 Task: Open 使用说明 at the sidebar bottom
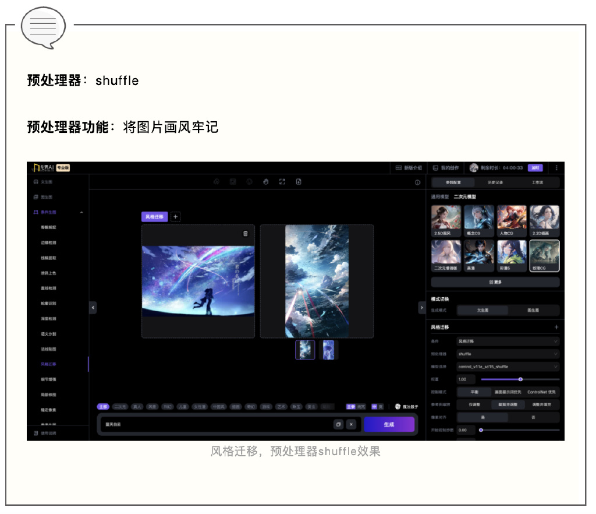pos(45,434)
